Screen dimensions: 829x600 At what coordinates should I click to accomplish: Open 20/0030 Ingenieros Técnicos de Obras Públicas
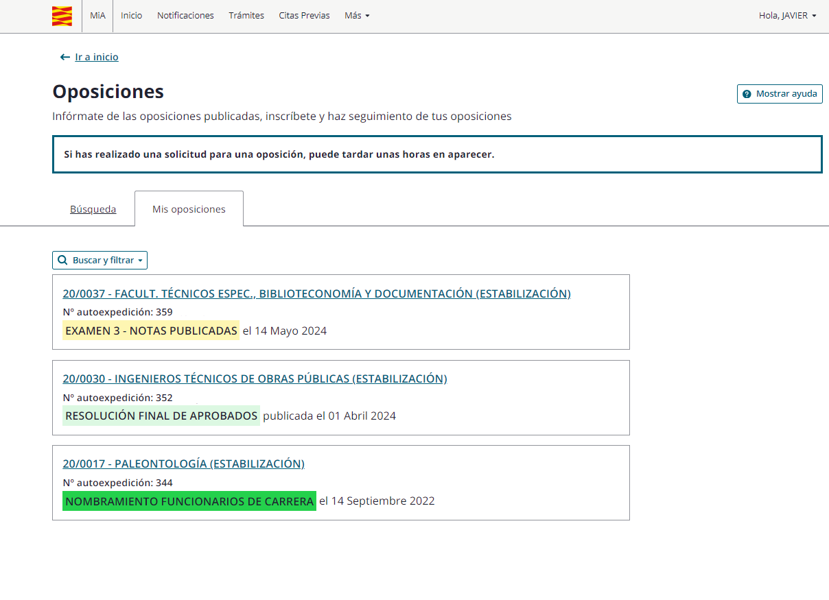click(255, 379)
